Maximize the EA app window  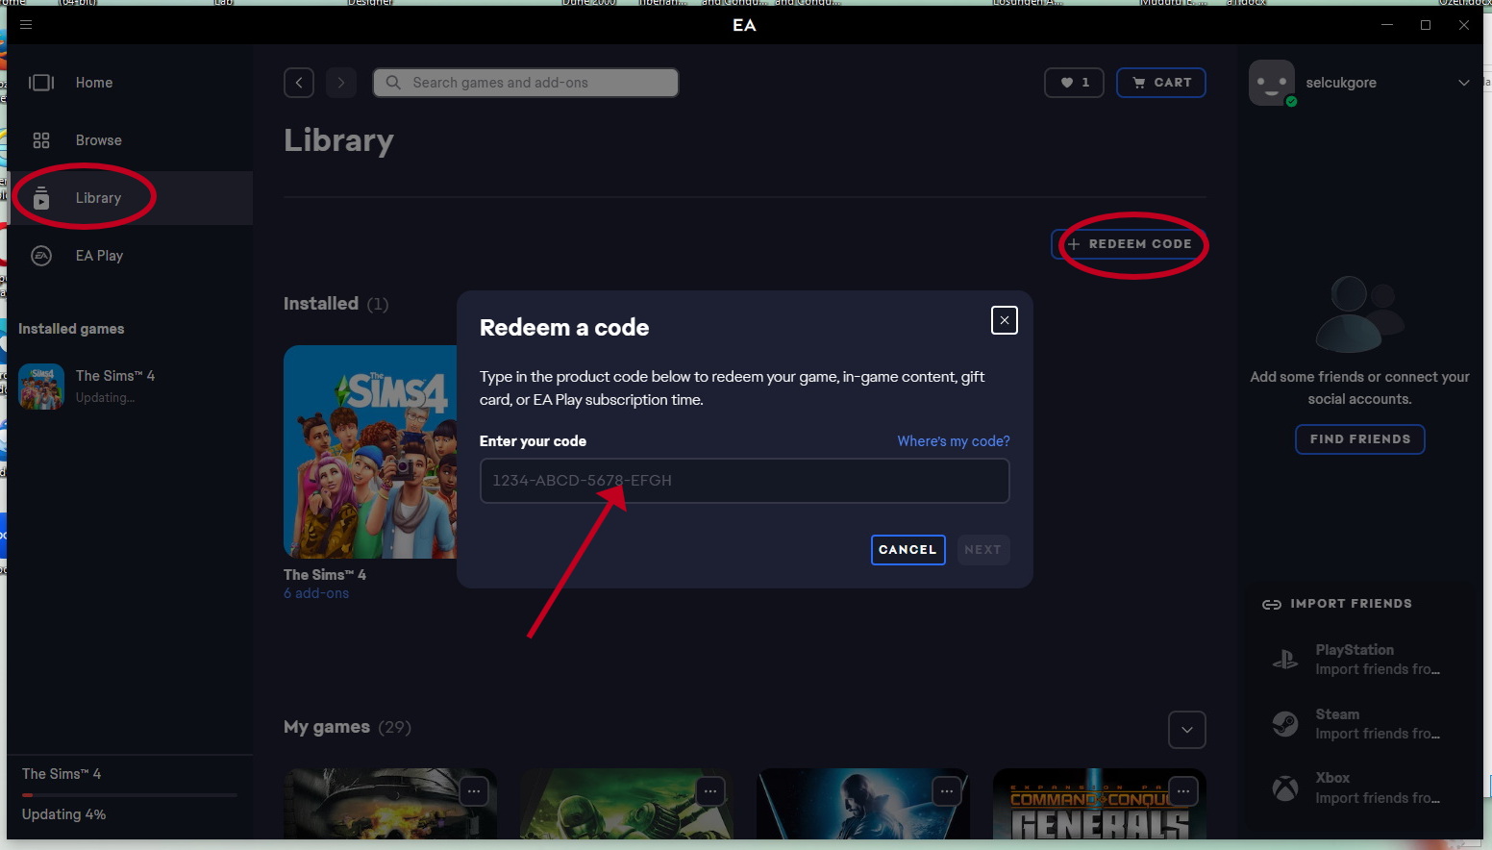pyautogui.click(x=1426, y=25)
